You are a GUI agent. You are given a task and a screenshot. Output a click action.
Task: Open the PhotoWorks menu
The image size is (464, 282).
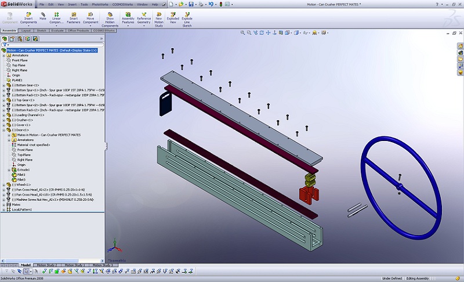(99, 4)
